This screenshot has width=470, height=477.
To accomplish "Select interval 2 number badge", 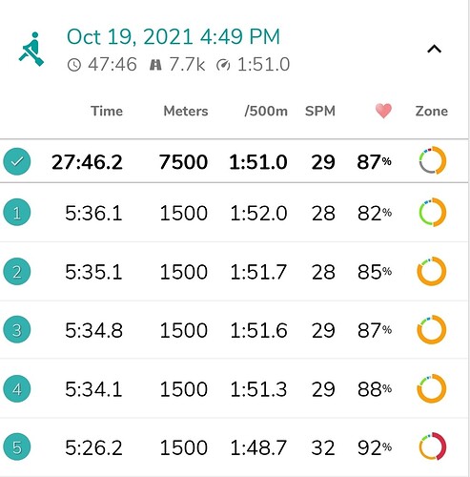I will click(17, 271).
